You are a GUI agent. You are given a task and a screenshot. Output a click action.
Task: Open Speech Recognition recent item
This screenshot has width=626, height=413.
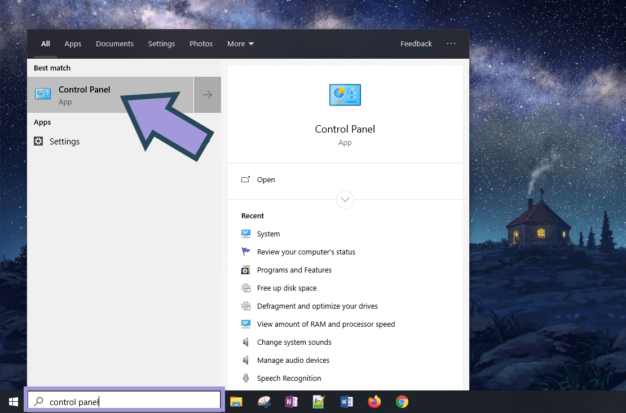[289, 378]
